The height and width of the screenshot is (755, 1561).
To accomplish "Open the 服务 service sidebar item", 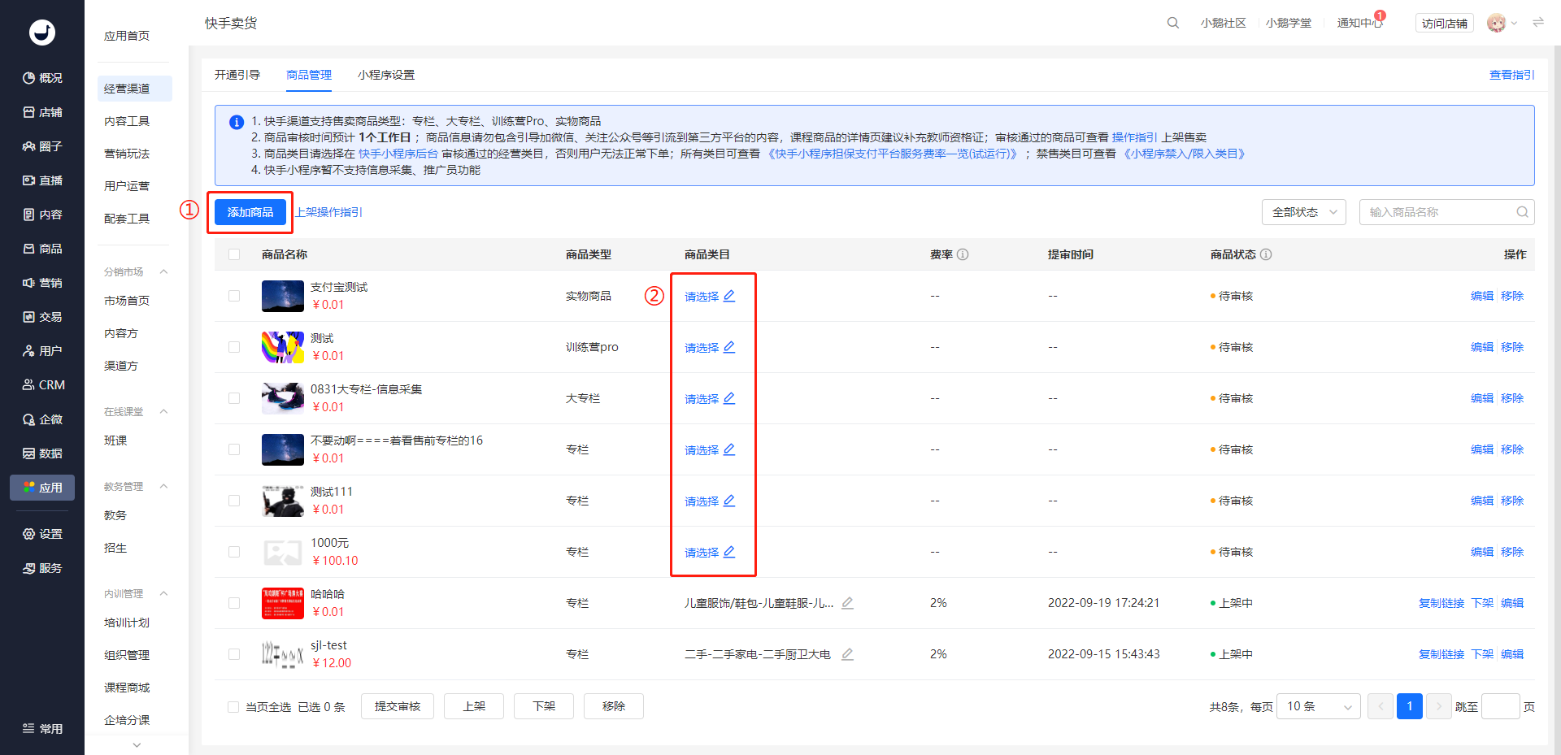I will (x=42, y=568).
